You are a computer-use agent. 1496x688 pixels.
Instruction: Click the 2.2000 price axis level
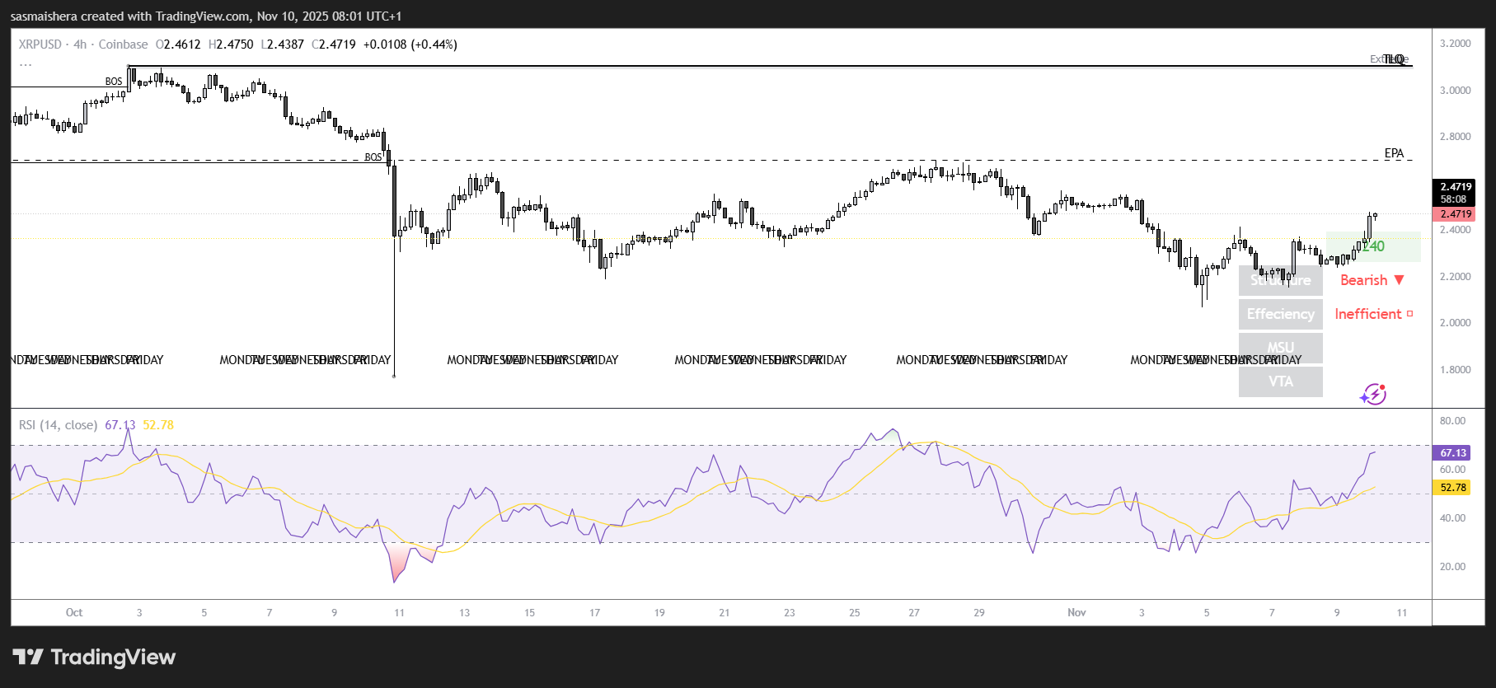coord(1455,277)
